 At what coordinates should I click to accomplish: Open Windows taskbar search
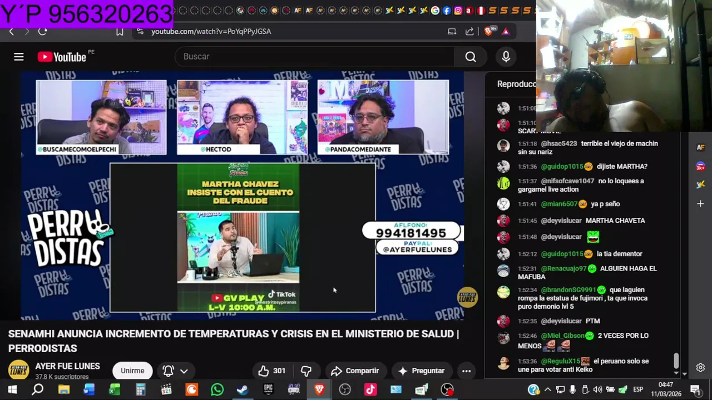point(37,389)
